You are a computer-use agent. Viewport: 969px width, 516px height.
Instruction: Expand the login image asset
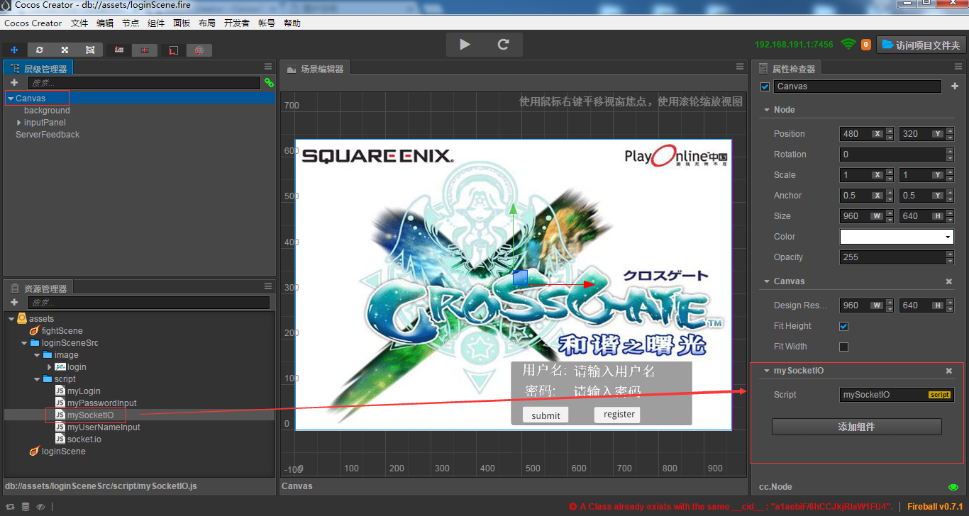(x=50, y=367)
